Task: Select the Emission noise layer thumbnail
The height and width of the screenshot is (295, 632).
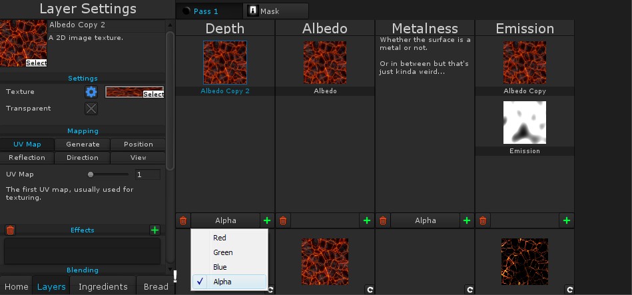Action: click(x=525, y=123)
